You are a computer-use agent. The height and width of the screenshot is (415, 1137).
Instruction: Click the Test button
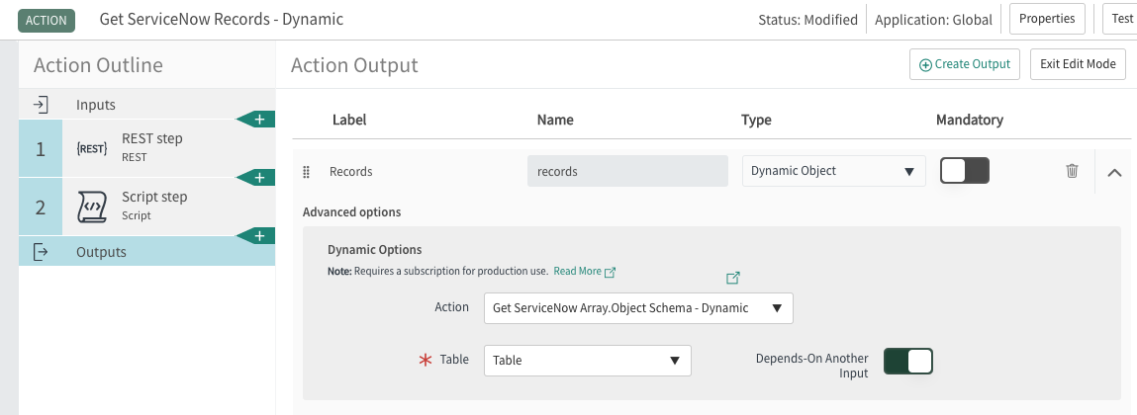pyautogui.click(x=1119, y=19)
